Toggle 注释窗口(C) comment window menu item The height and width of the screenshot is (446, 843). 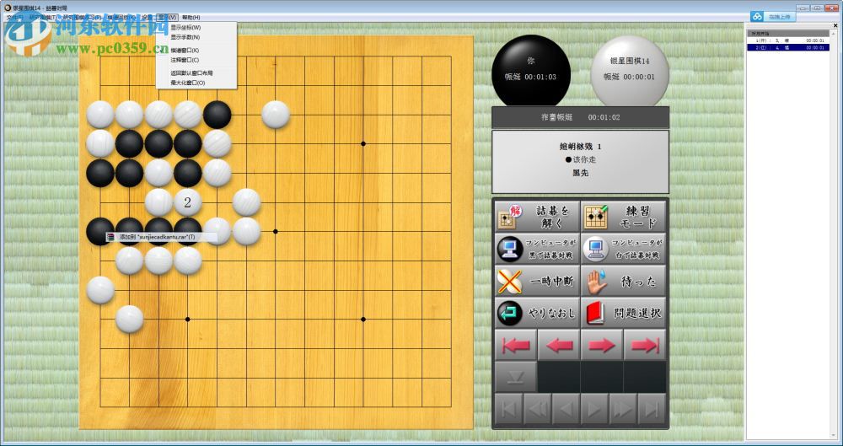pyautogui.click(x=196, y=60)
